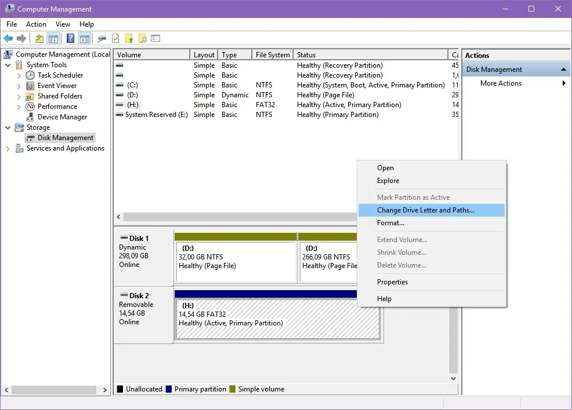
Task: Open the Action menu
Action: point(36,24)
